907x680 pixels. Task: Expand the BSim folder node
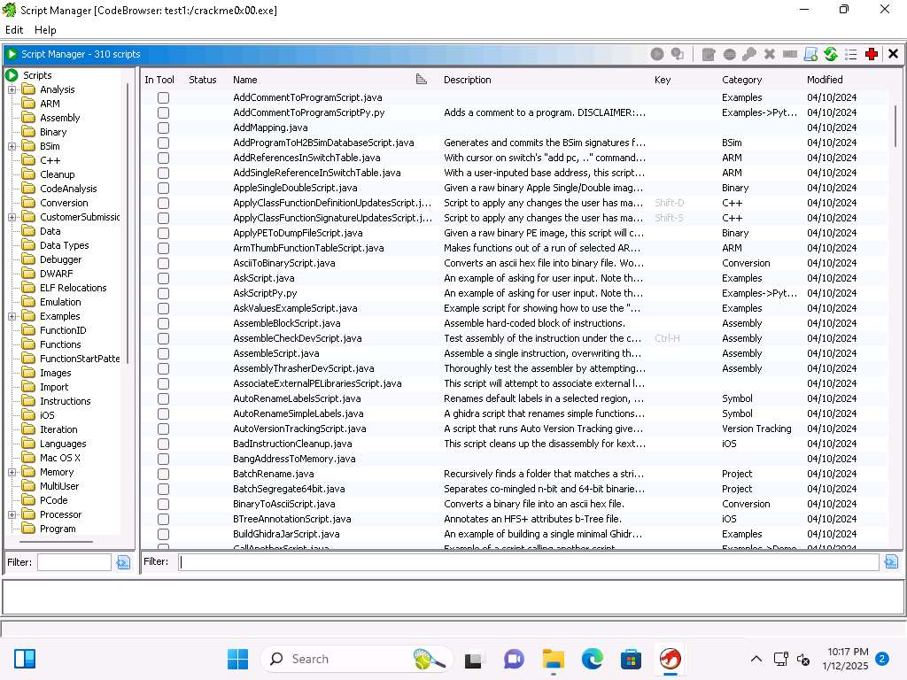(x=12, y=146)
